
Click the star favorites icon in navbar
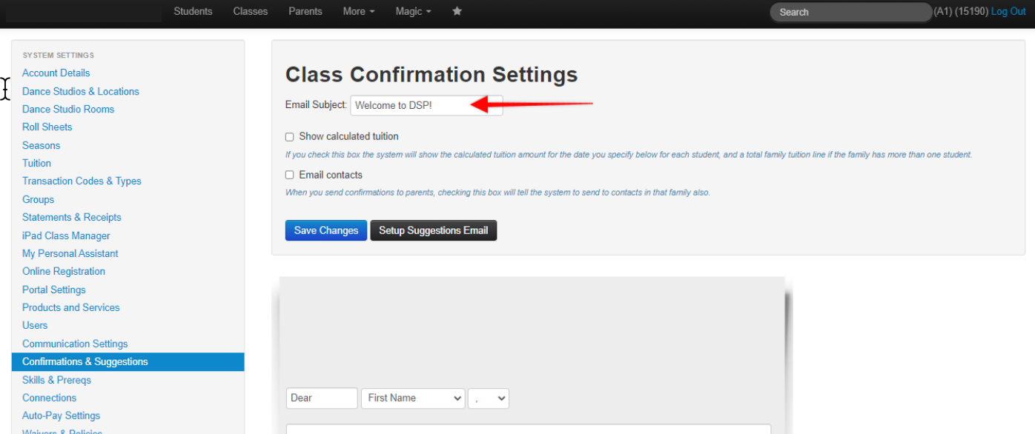457,11
